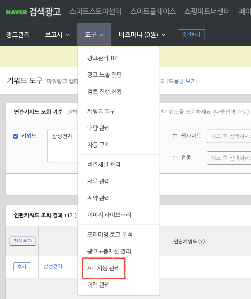The width and height of the screenshot is (251, 299).
Task: Click the 전체추가 button
Action: coord(23,241)
